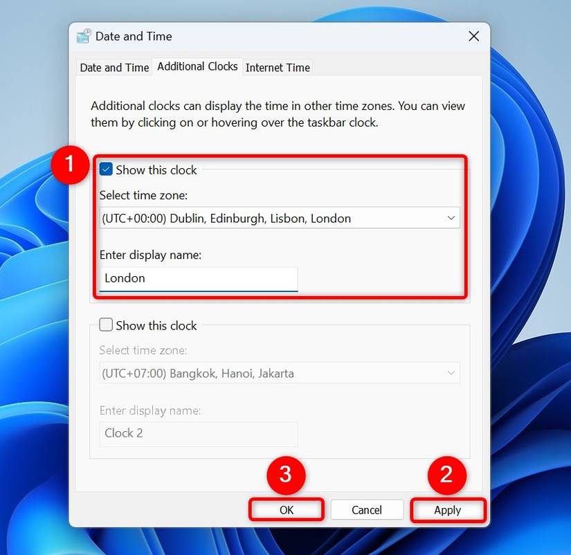Open the Internet Time tab

277,67
